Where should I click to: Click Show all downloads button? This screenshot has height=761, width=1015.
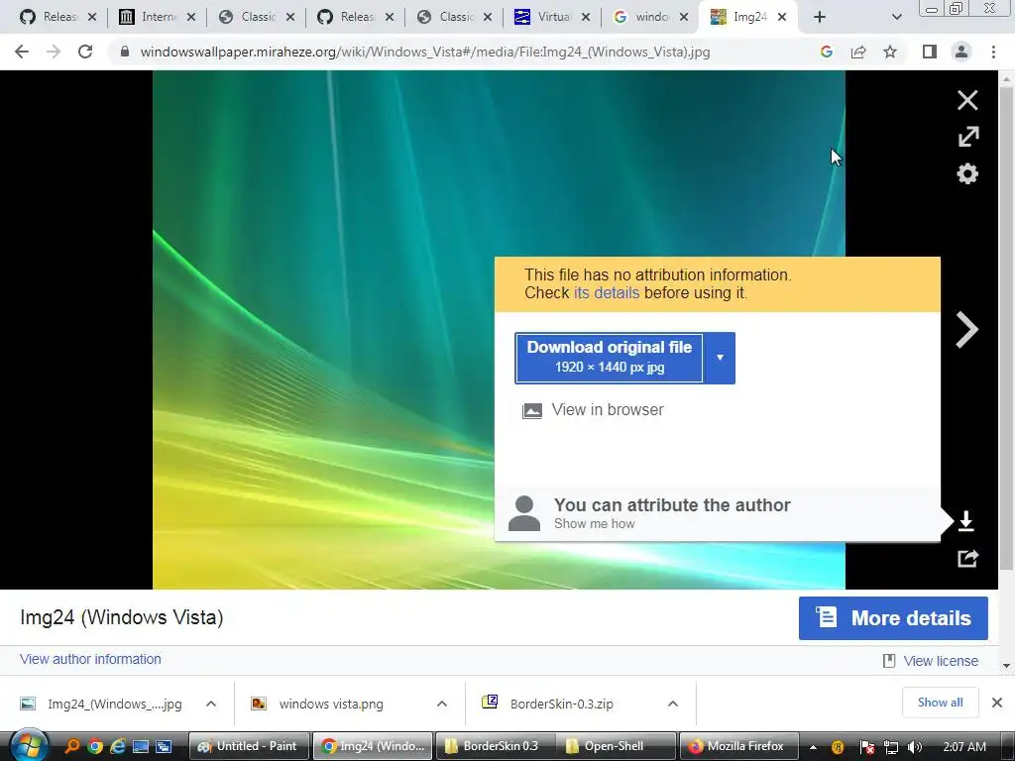[x=940, y=703]
